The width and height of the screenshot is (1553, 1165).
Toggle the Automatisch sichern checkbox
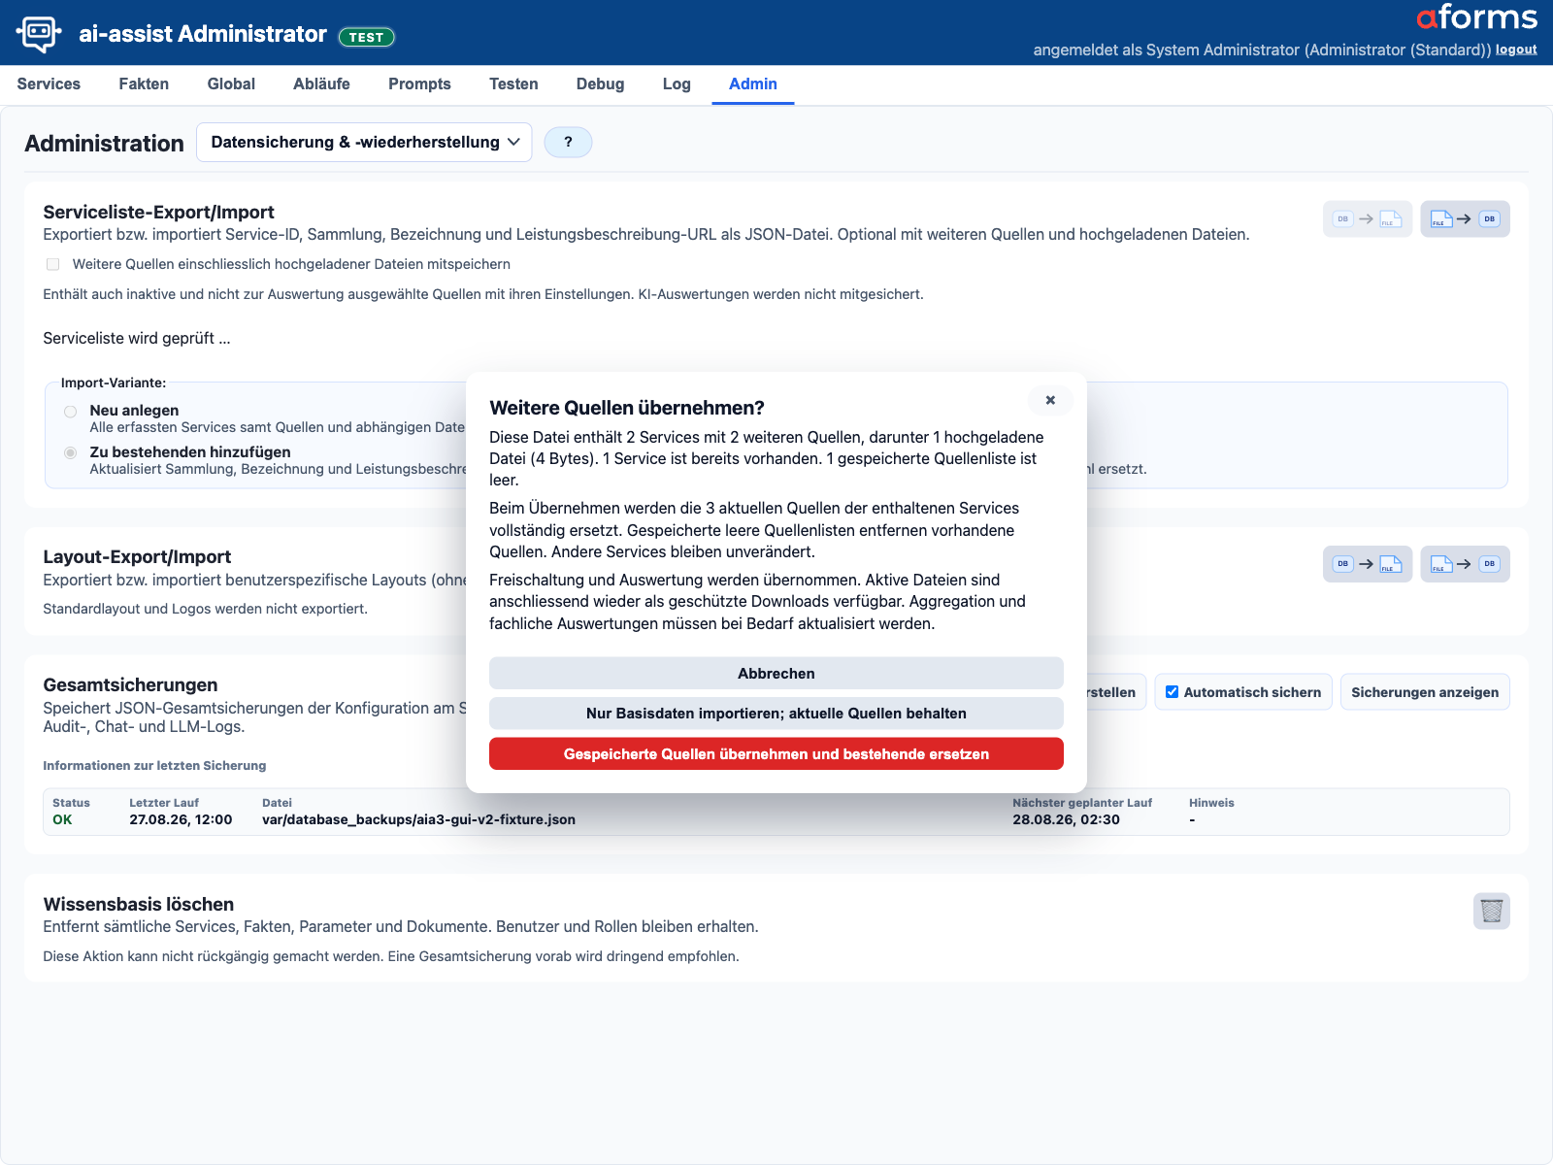pyautogui.click(x=1172, y=692)
